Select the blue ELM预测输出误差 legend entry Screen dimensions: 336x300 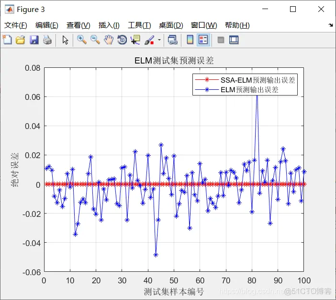tap(236, 90)
